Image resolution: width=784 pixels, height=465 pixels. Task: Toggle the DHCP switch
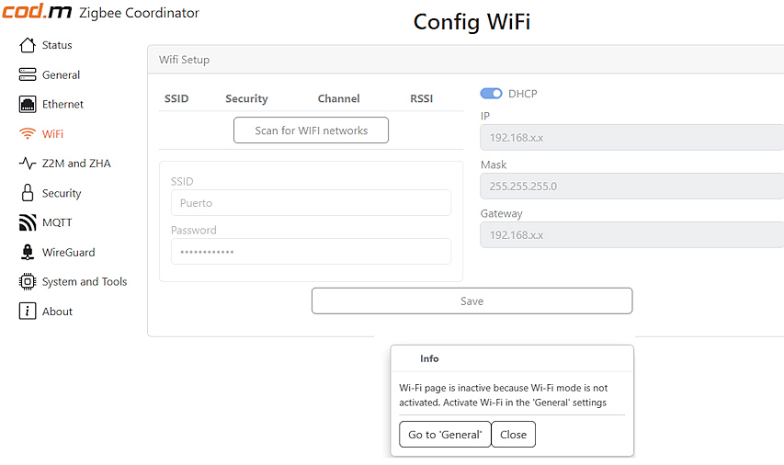[x=491, y=94]
